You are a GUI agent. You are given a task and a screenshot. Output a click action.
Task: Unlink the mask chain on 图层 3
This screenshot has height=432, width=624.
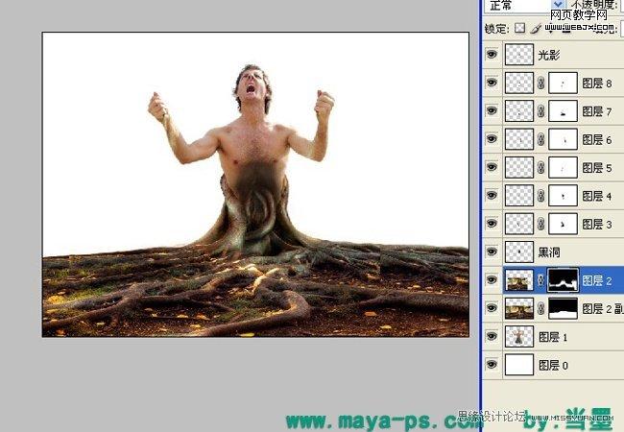540,224
